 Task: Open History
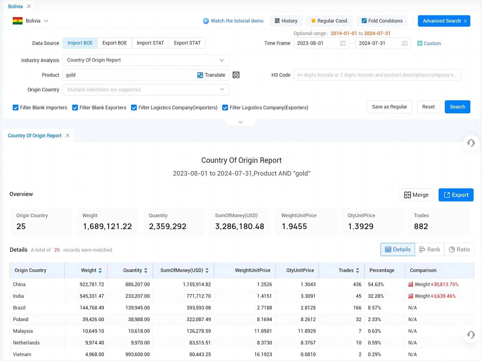286,21
